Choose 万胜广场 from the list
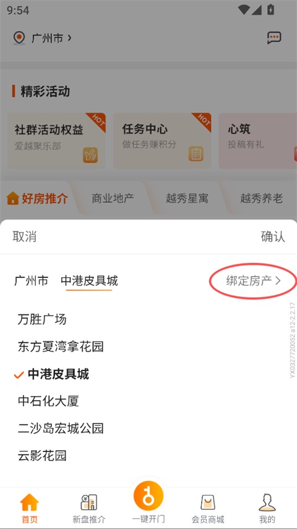The image size is (297, 529). click(42, 319)
